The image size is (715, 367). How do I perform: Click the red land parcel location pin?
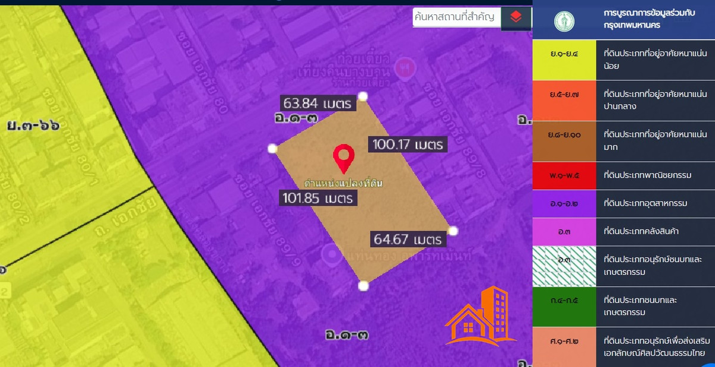tap(343, 158)
